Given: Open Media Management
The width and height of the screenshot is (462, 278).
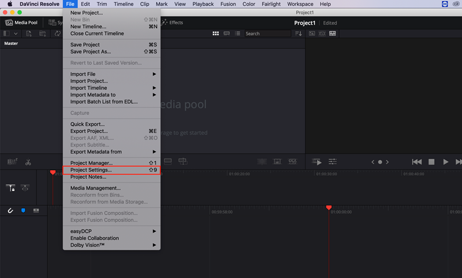Looking at the screenshot, I should point(111,188).
